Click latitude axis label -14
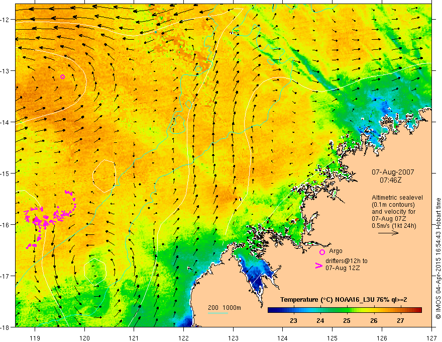 (6, 122)
